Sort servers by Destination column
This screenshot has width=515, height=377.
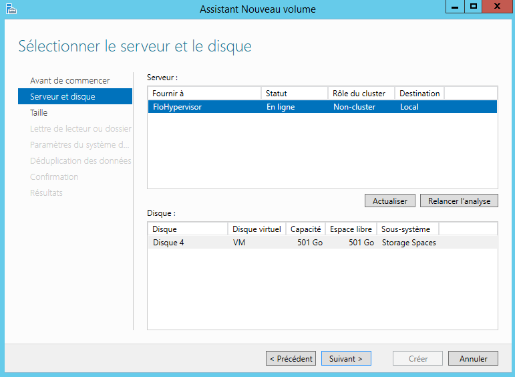pos(419,94)
